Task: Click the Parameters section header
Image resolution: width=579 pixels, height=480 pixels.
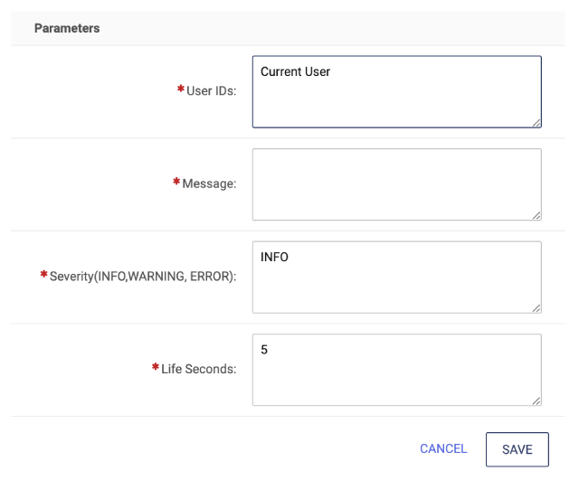Action: [x=67, y=28]
